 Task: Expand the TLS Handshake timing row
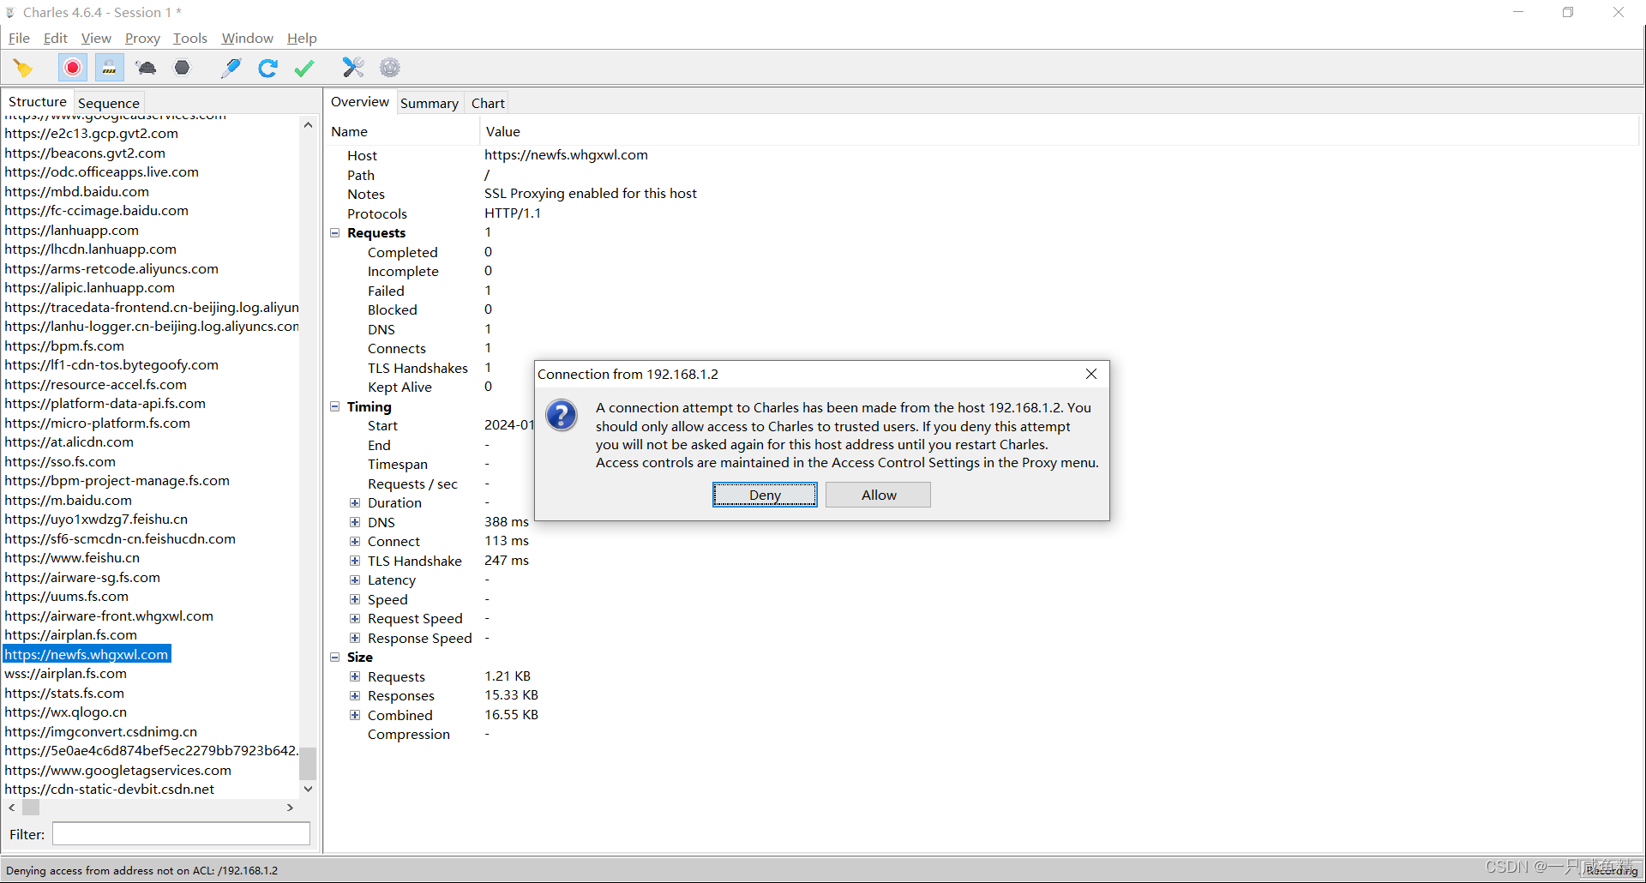[x=355, y=561]
